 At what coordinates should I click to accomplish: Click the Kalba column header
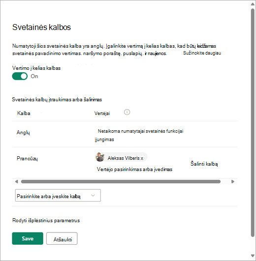point(24,114)
